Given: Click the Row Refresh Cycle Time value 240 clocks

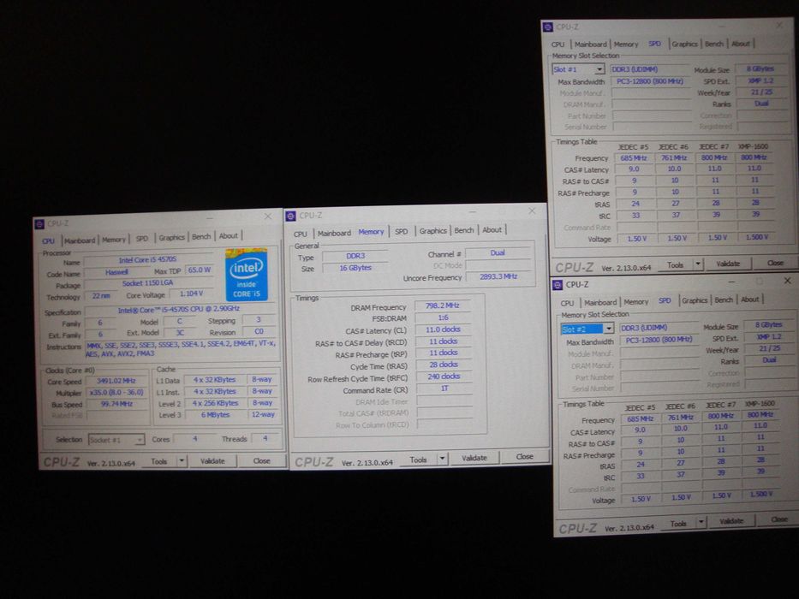Looking at the screenshot, I should click(x=444, y=377).
